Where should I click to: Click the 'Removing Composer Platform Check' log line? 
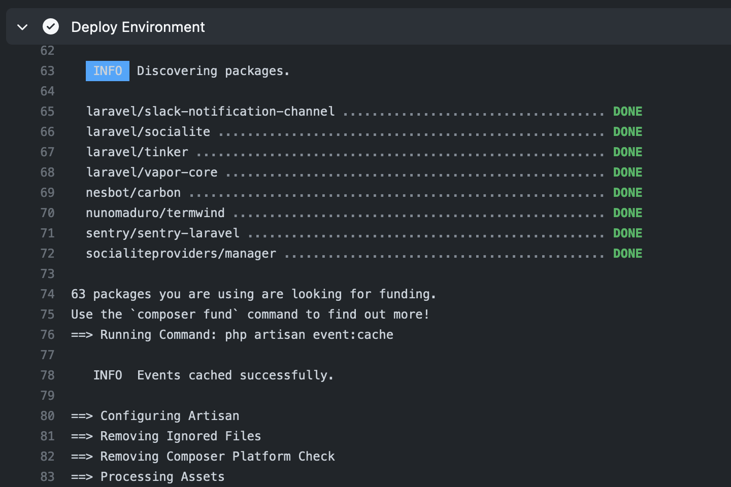tap(203, 457)
